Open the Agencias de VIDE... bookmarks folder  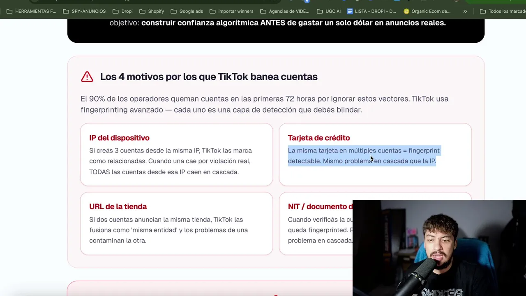pos(285,11)
